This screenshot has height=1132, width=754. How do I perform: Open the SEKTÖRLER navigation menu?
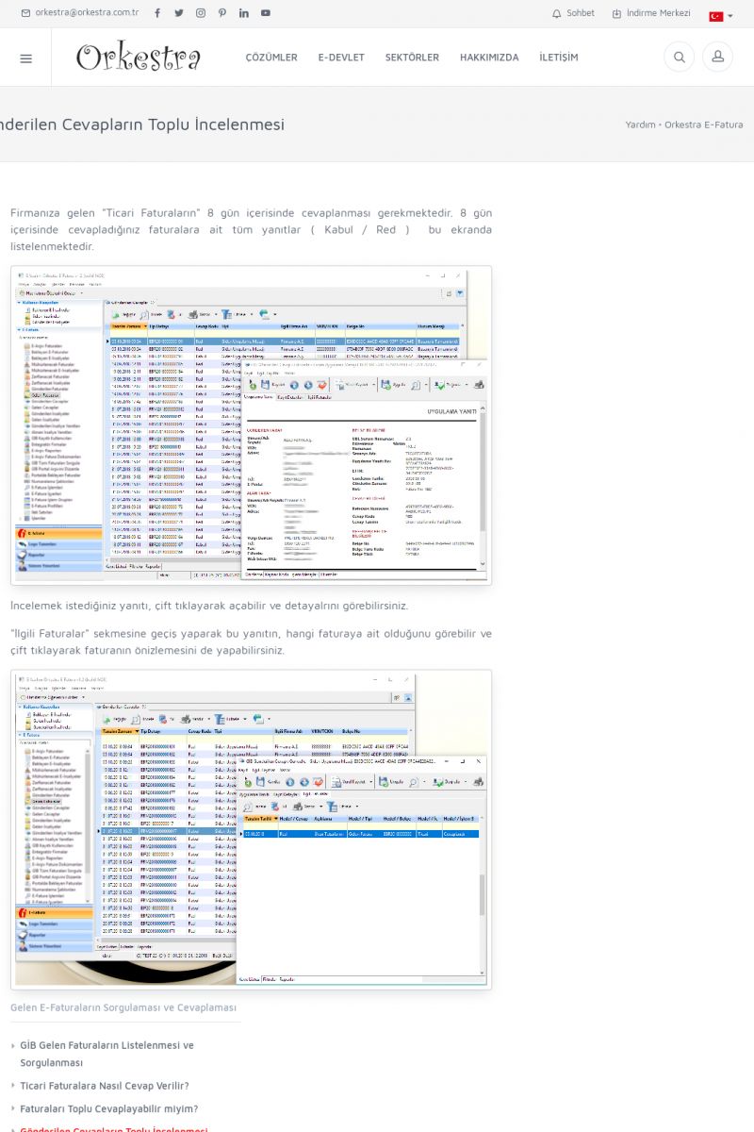pyautogui.click(x=412, y=58)
